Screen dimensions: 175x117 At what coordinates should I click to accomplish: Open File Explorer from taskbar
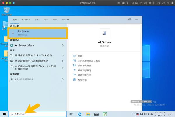click(x=88, y=114)
